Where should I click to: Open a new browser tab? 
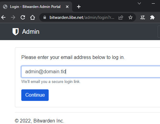coord(79,7)
